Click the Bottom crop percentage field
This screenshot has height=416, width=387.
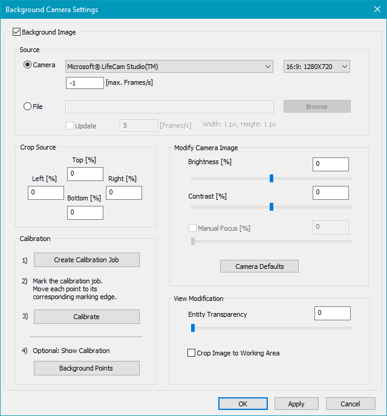(85, 213)
